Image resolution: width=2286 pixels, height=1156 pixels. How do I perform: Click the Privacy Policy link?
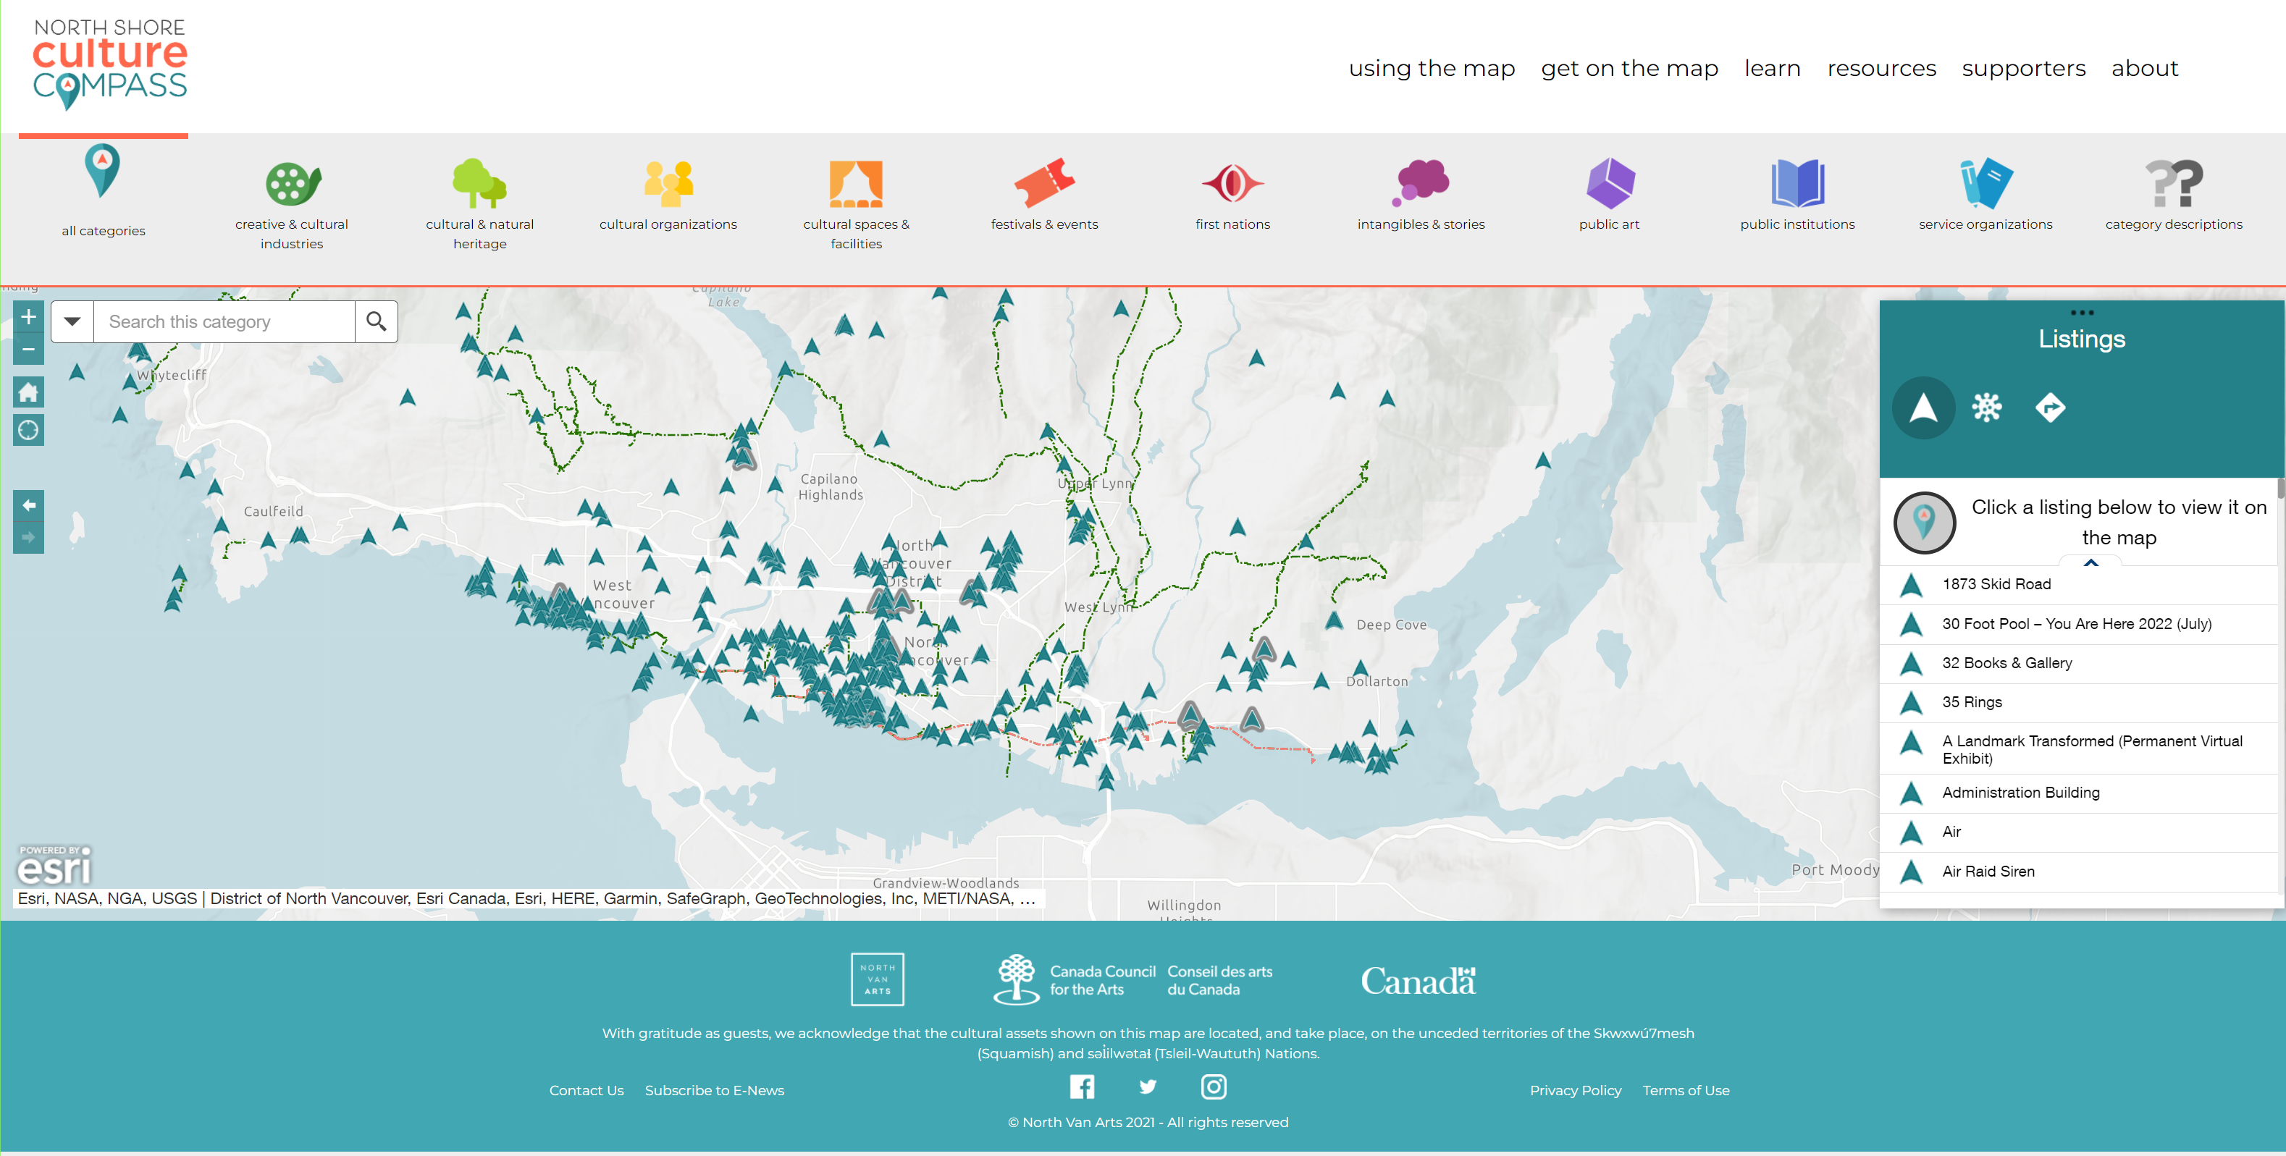tap(1575, 1090)
